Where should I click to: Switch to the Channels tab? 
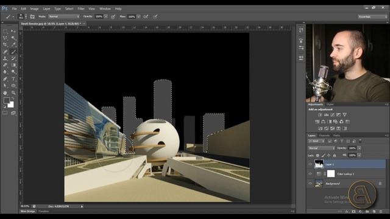click(x=324, y=136)
